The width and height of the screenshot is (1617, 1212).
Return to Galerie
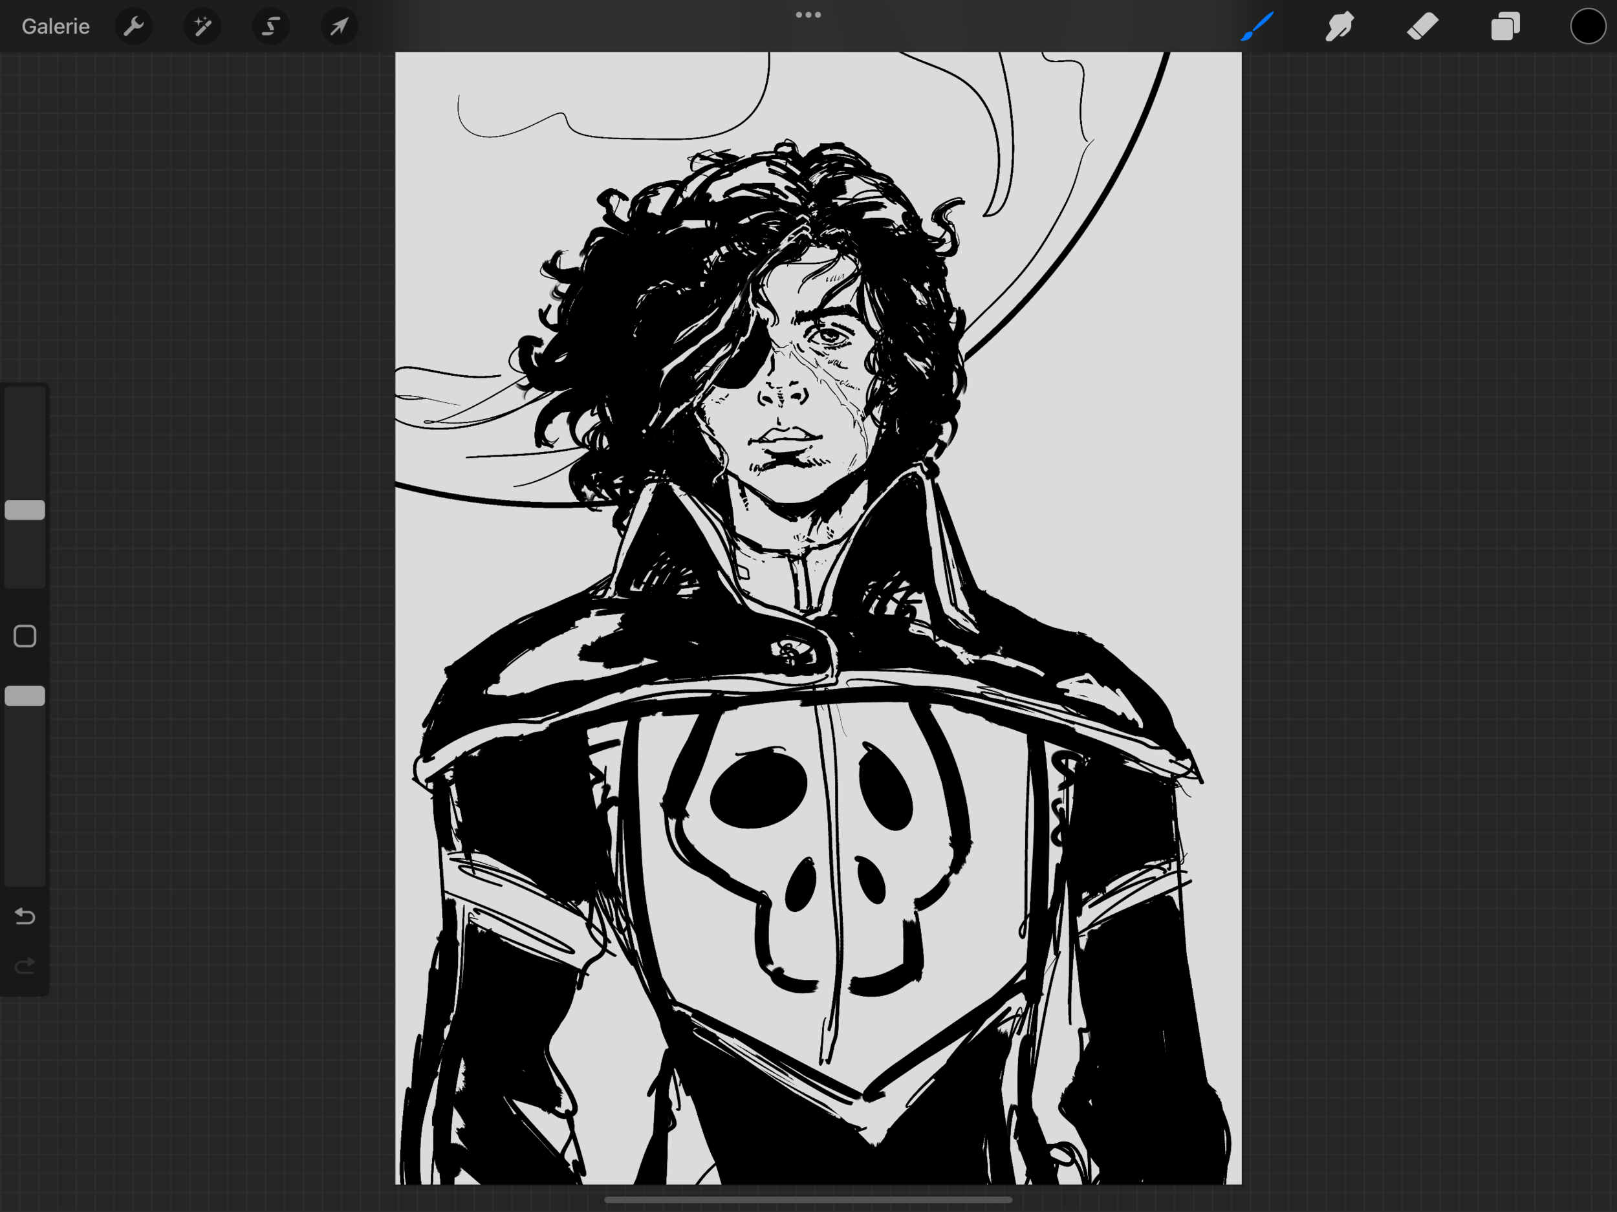pyautogui.click(x=56, y=27)
